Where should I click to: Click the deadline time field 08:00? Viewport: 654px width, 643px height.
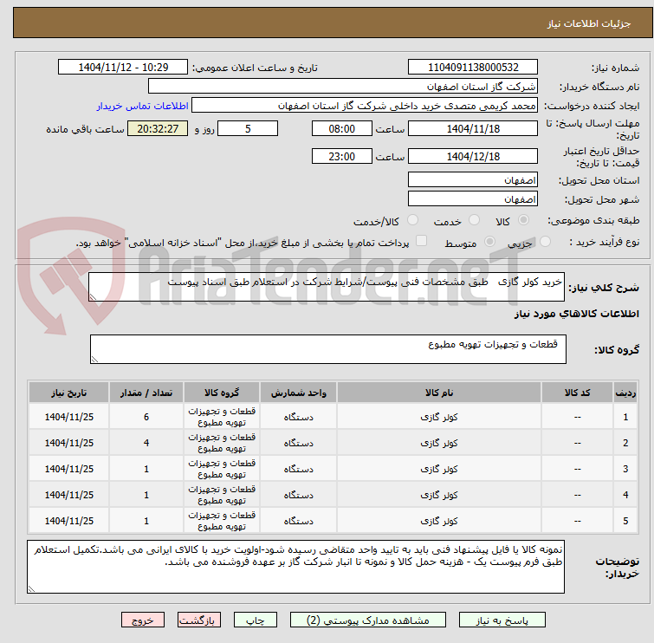click(x=341, y=128)
